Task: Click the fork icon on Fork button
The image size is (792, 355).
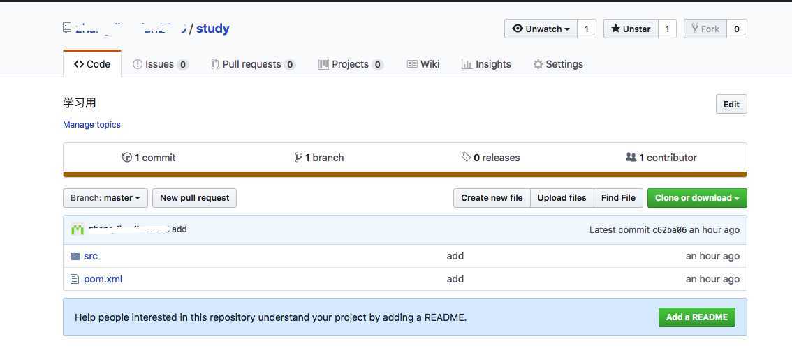Action: click(x=695, y=29)
